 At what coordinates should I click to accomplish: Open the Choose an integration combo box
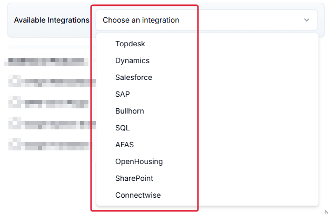click(207, 20)
